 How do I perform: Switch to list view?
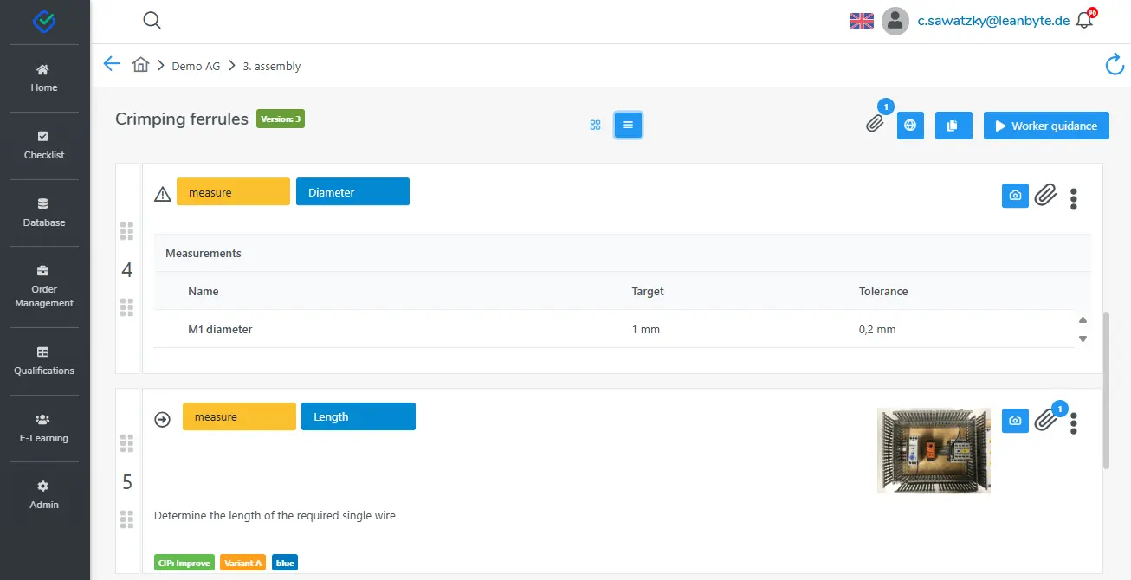tap(628, 125)
